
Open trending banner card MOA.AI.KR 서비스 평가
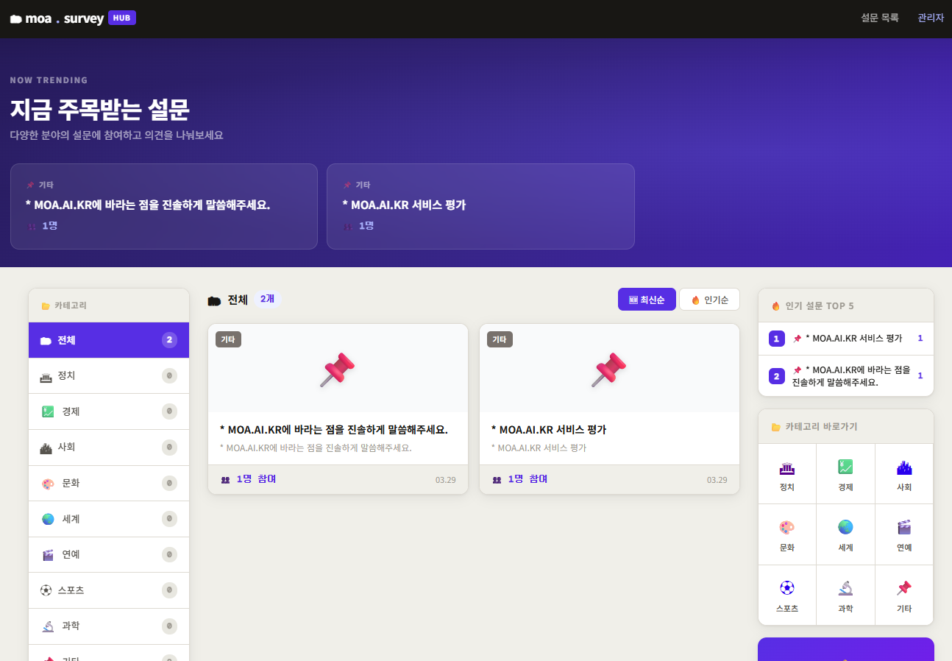coord(480,206)
